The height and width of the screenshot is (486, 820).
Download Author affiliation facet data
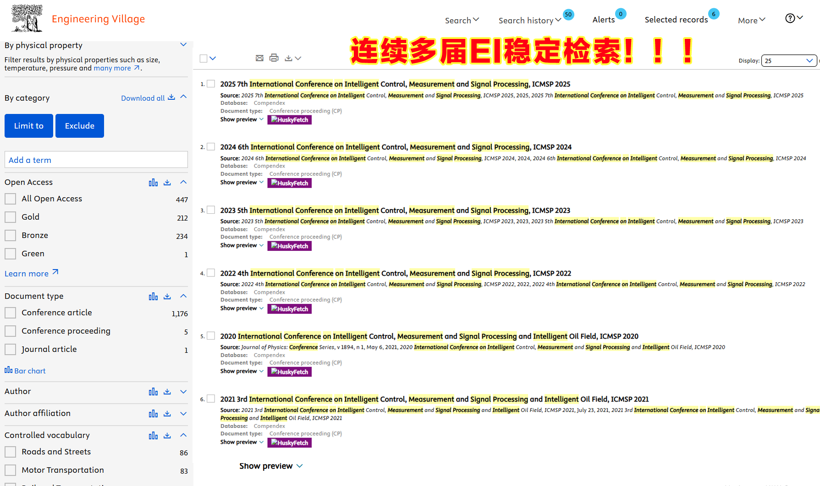click(167, 414)
